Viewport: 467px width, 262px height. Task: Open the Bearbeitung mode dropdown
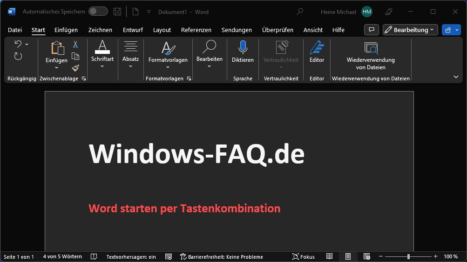tap(410, 30)
